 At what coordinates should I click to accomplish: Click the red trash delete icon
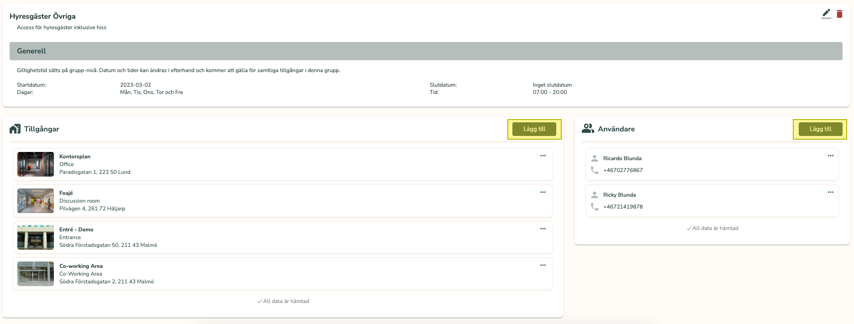pos(839,14)
